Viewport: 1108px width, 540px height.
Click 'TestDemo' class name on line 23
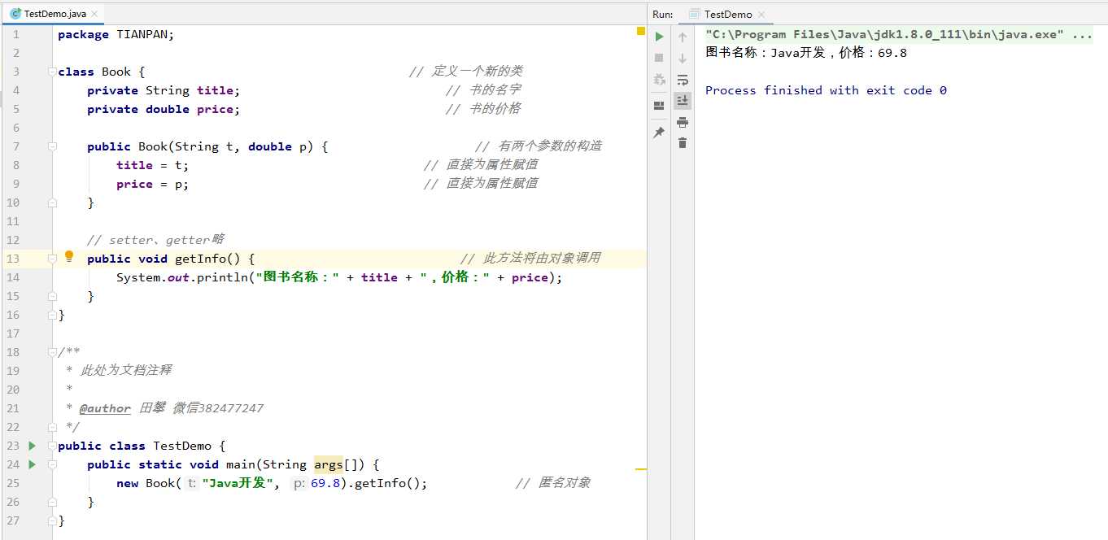[x=182, y=446]
